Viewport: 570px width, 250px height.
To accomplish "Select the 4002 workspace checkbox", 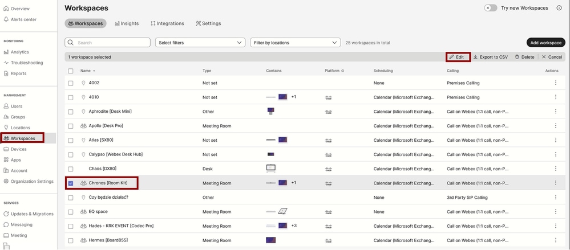I will click(x=71, y=83).
